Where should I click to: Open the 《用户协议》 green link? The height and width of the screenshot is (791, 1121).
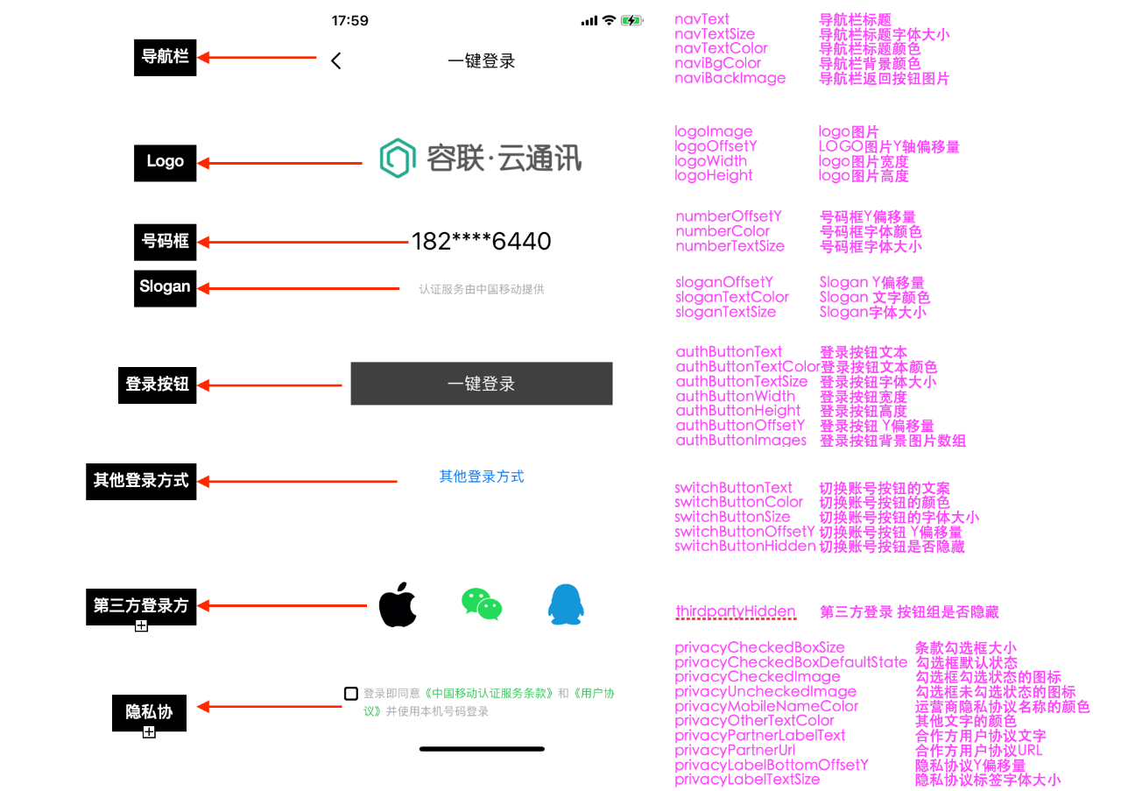[x=594, y=693]
